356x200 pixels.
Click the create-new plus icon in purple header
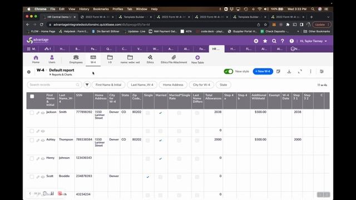tap(256, 41)
